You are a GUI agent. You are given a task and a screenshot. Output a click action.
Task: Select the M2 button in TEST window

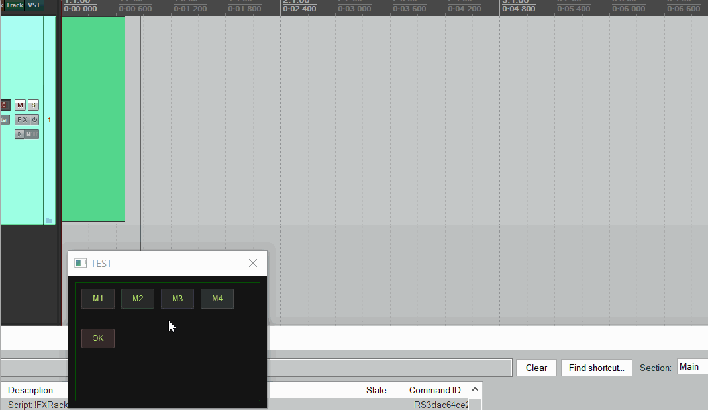point(138,299)
